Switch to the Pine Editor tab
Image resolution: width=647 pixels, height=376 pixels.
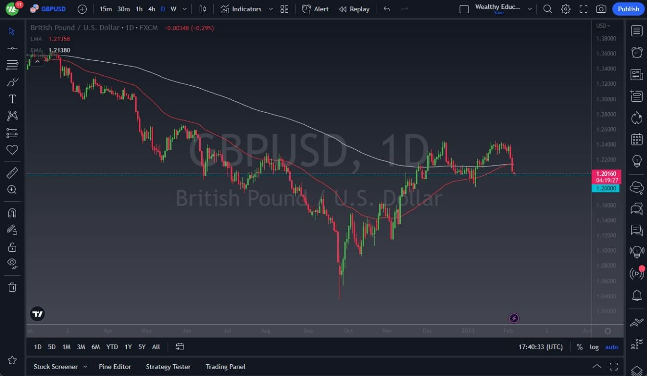115,366
